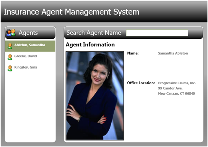Click the person icon beside Ableton, Samantha
Image resolution: width=208 pixels, height=147 pixels.
tap(10, 46)
